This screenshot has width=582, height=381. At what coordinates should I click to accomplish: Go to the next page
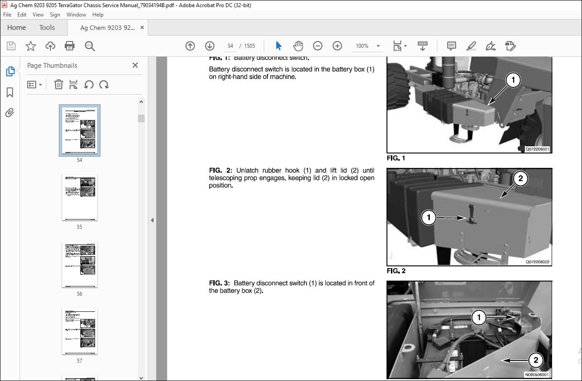click(x=210, y=46)
